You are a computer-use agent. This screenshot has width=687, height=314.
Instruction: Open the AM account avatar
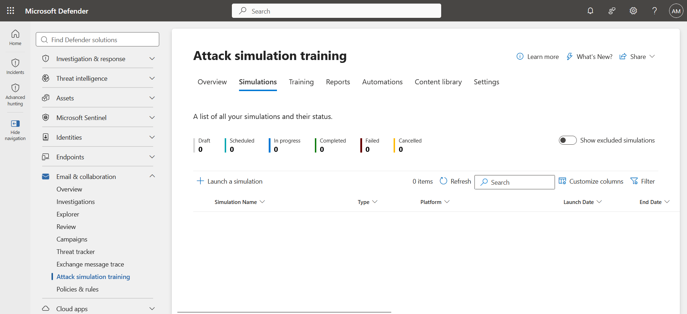(x=676, y=11)
